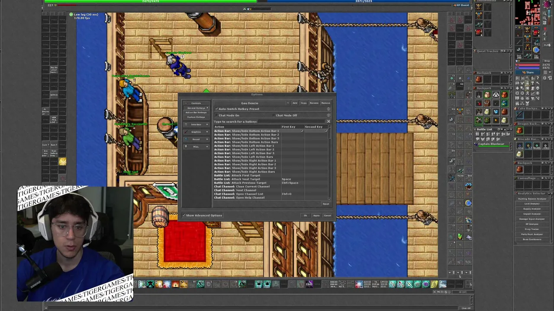Open the General Hotkeys page
The width and height of the screenshot is (554, 311).
[196, 108]
